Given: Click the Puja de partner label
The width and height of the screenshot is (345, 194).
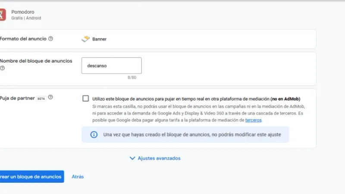Looking at the screenshot, I should (x=17, y=98).
